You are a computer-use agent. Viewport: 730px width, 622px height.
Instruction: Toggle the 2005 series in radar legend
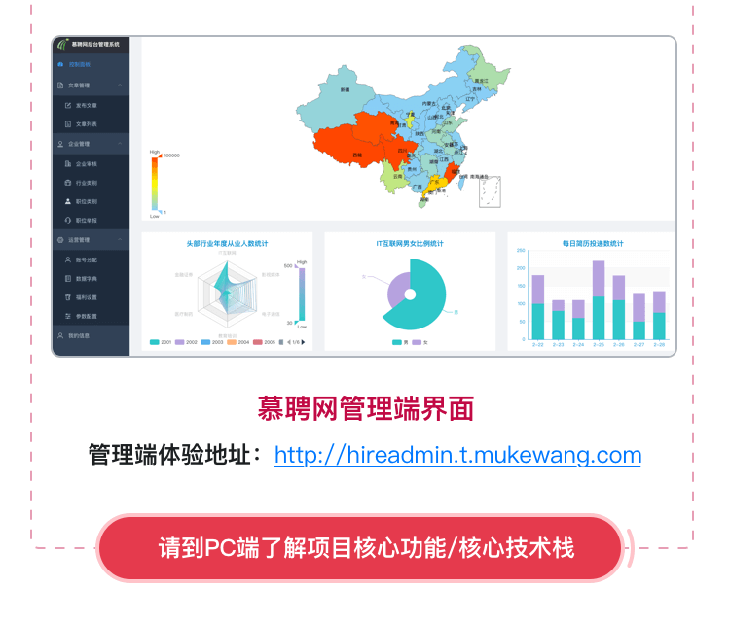click(x=265, y=342)
